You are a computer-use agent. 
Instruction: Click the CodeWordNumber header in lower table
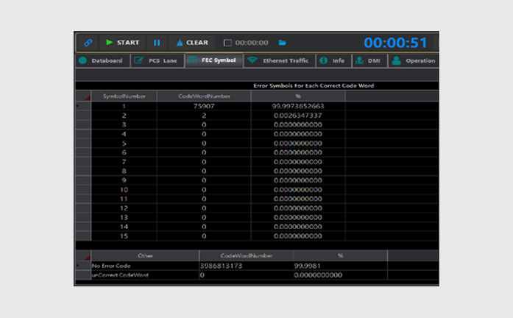click(x=247, y=255)
